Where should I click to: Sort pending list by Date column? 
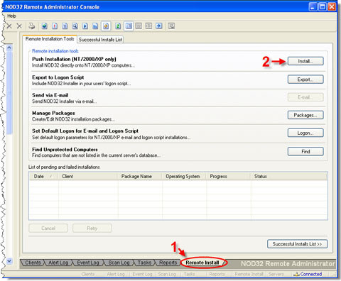coord(44,176)
